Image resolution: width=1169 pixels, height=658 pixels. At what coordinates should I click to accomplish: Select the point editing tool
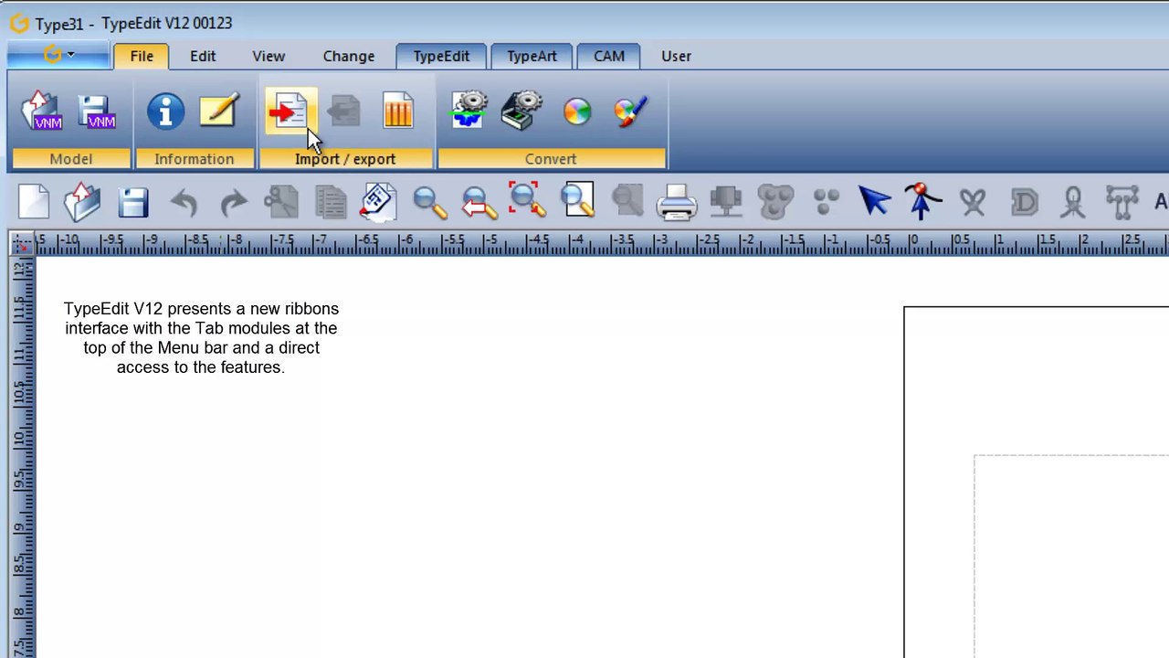(922, 201)
